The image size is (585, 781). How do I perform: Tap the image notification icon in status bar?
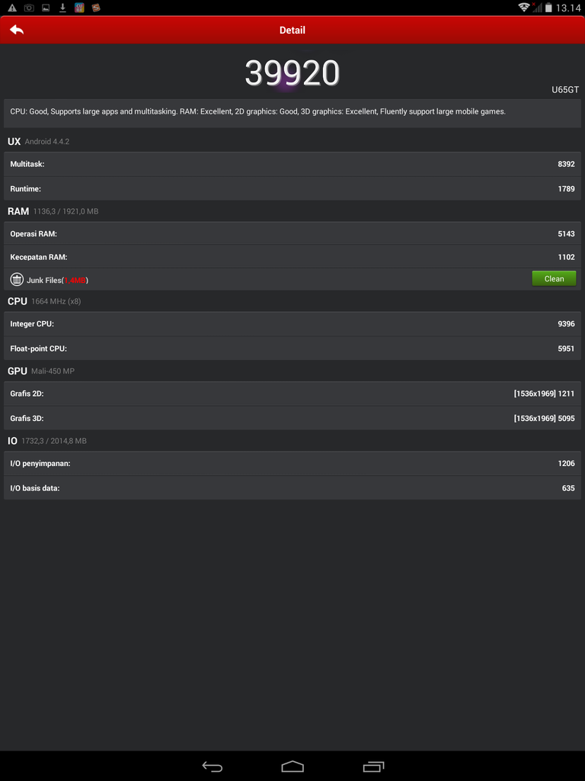[x=46, y=8]
